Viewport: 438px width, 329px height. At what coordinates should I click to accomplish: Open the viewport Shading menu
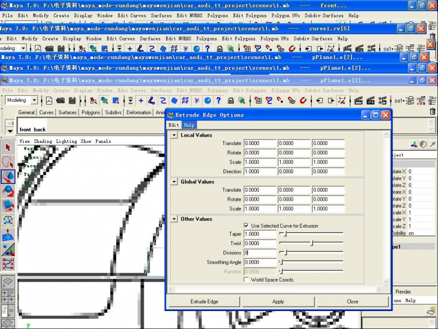click(x=43, y=141)
